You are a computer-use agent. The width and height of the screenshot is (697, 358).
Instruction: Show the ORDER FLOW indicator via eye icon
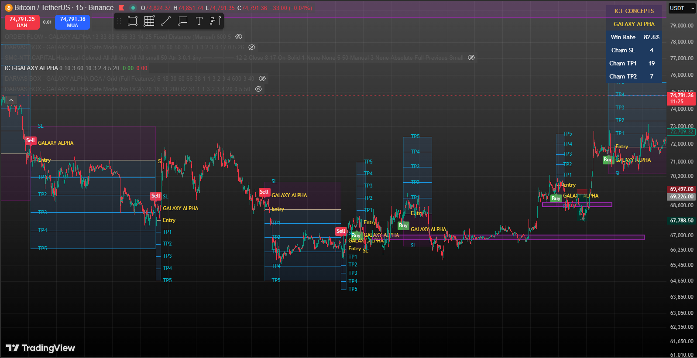(x=239, y=37)
